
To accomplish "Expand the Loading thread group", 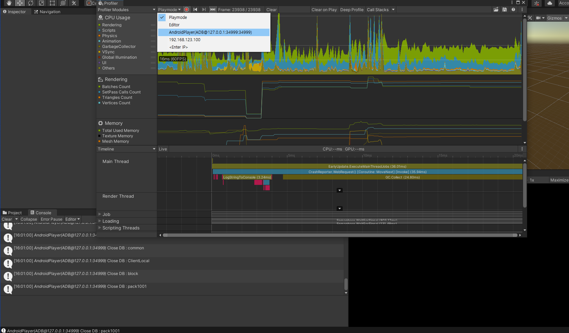I will [100, 221].
